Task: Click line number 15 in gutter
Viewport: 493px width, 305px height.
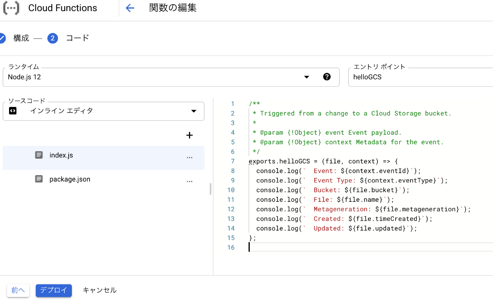Action: [x=231, y=238]
